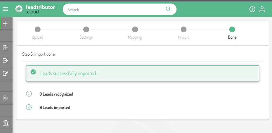The height and width of the screenshot is (133, 272).
Task: Click the search magnifier icon
Action: (168, 9)
